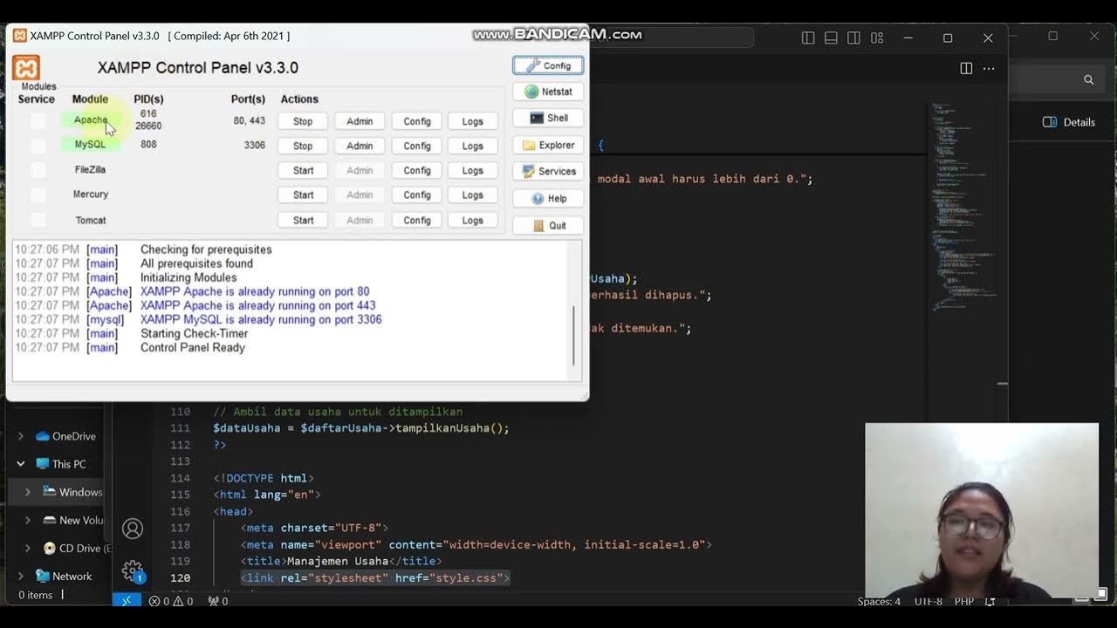Select Network in File Explorer
This screenshot has width=1117, height=628.
pos(64,576)
